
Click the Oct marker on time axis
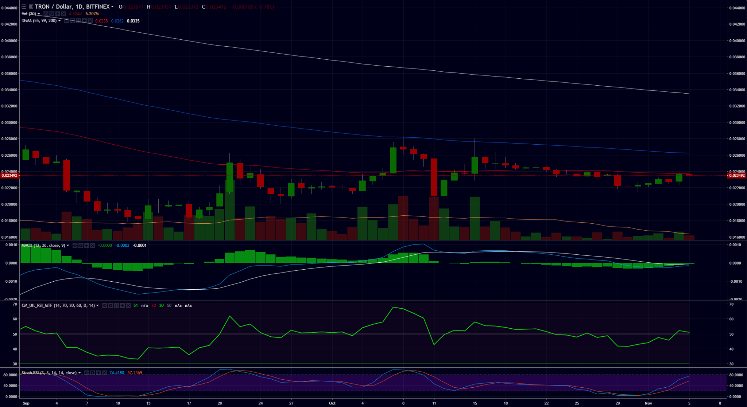pyautogui.click(x=332, y=403)
